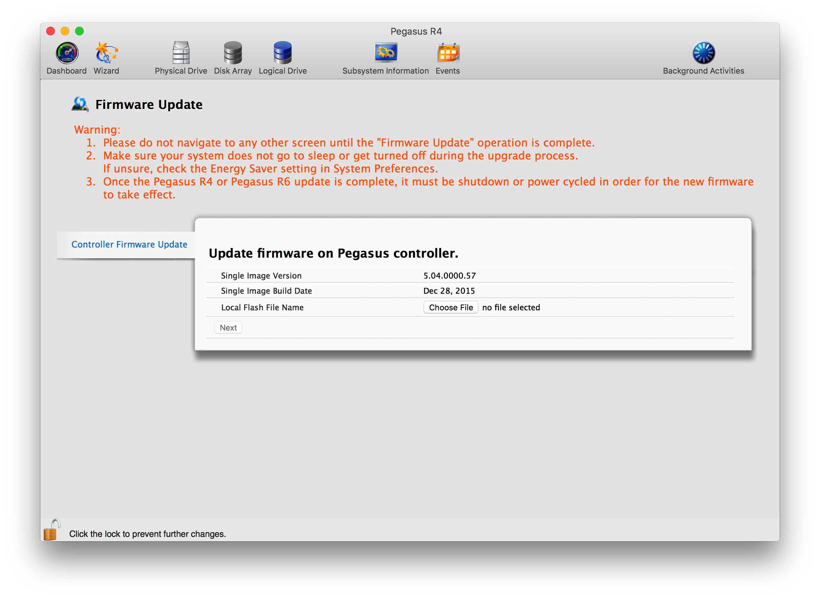Image resolution: width=820 pixels, height=599 pixels.
Task: Open the Firmware Update header icon
Action: point(80,104)
